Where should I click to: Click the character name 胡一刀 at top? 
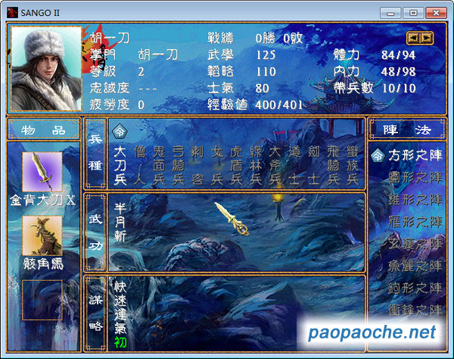coord(110,38)
